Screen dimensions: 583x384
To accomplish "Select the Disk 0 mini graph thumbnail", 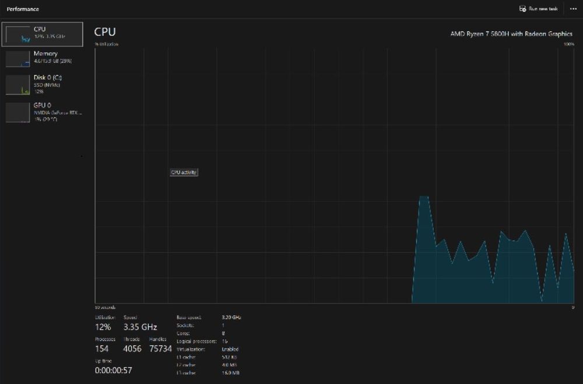I will (18, 84).
